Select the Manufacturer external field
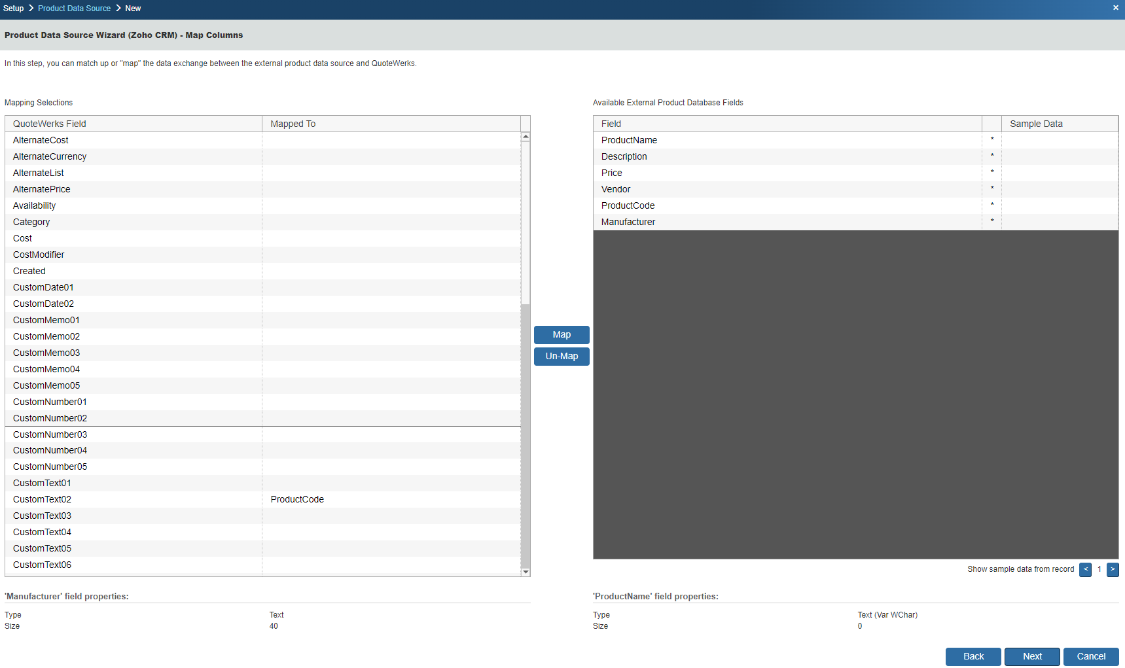 (628, 222)
